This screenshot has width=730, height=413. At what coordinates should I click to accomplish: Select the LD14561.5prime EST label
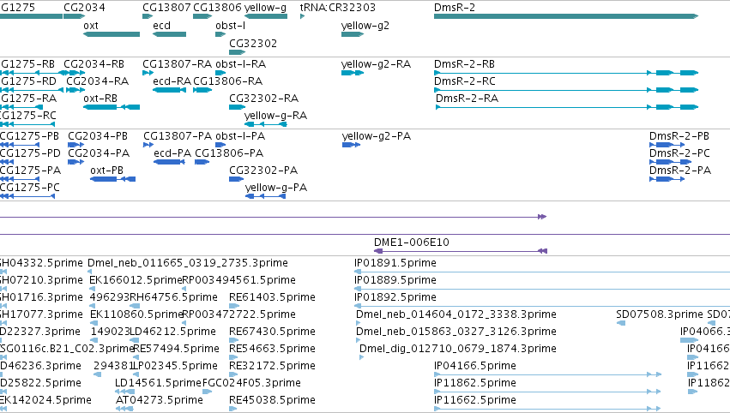[158, 383]
